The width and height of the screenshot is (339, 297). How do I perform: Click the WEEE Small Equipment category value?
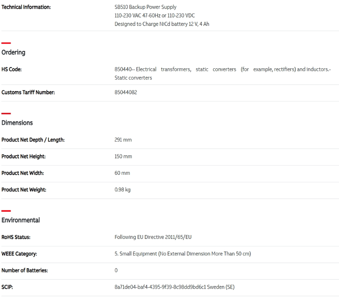[x=183, y=254]
